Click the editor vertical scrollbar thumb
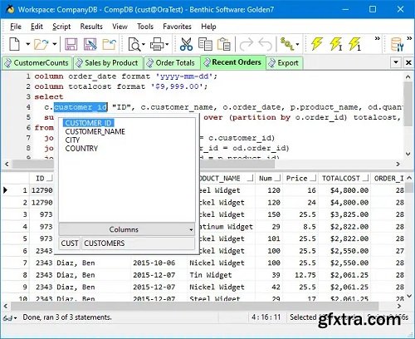 pos(408,104)
